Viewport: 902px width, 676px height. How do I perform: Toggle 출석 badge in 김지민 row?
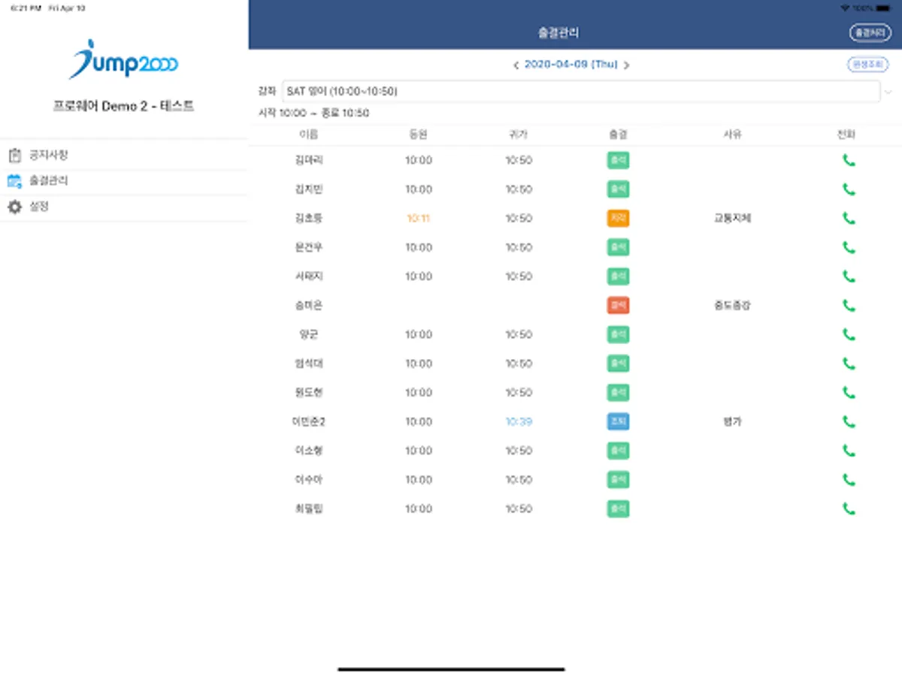pyautogui.click(x=618, y=189)
